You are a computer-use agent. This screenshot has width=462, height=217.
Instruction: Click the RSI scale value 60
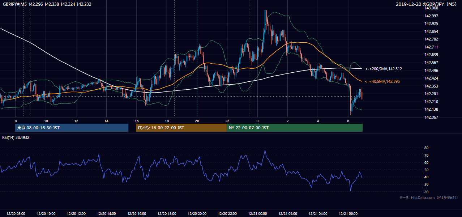click(426, 162)
